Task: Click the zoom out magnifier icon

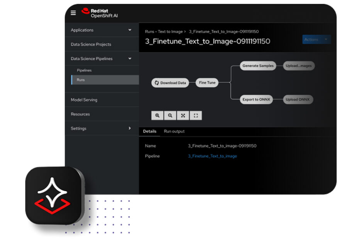Action: tap(170, 115)
